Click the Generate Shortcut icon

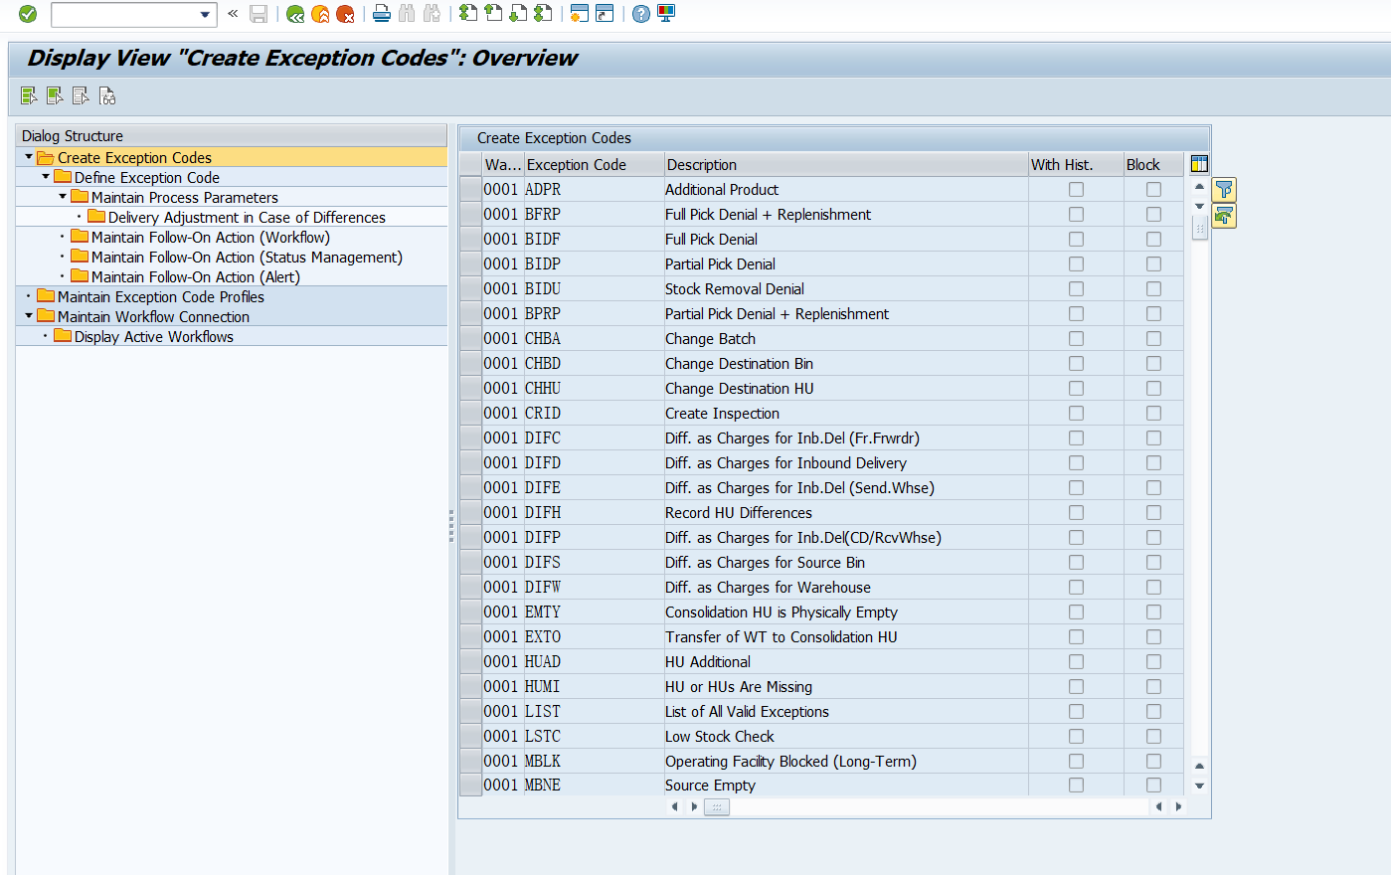(x=604, y=14)
